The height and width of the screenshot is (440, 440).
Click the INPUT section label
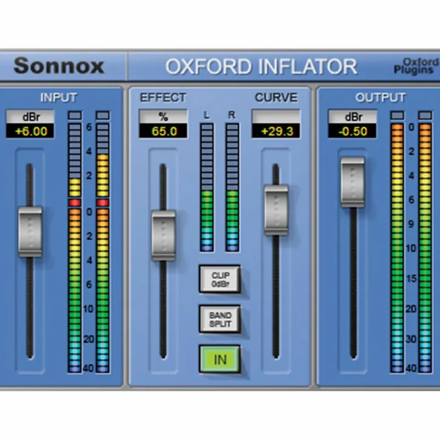click(x=59, y=97)
